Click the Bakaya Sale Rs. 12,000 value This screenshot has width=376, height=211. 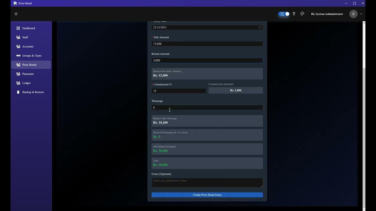pos(160,75)
